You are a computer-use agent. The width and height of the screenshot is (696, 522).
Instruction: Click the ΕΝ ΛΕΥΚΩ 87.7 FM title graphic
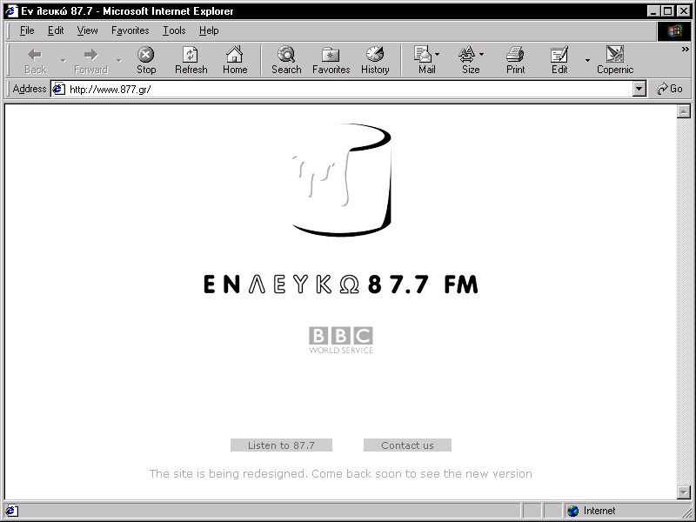point(341,284)
